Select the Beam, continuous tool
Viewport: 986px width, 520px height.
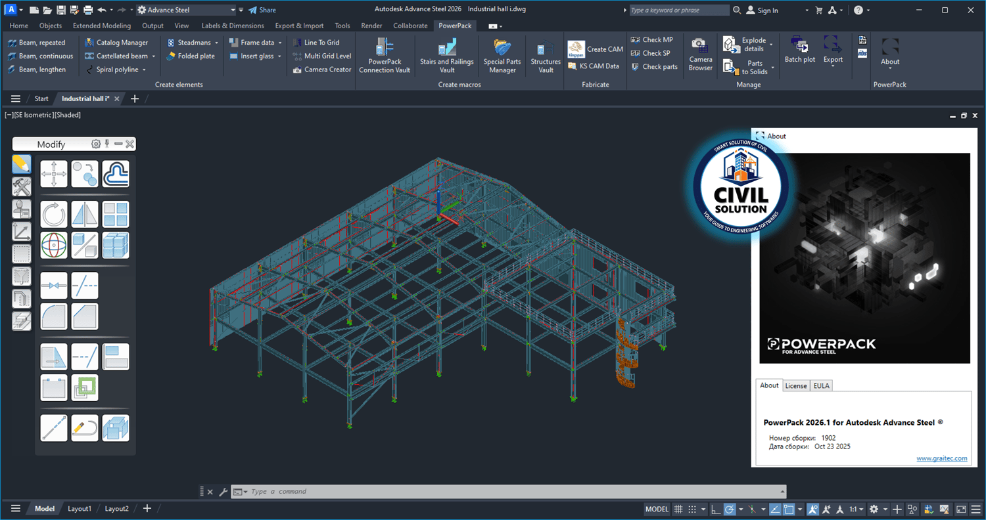tap(41, 56)
